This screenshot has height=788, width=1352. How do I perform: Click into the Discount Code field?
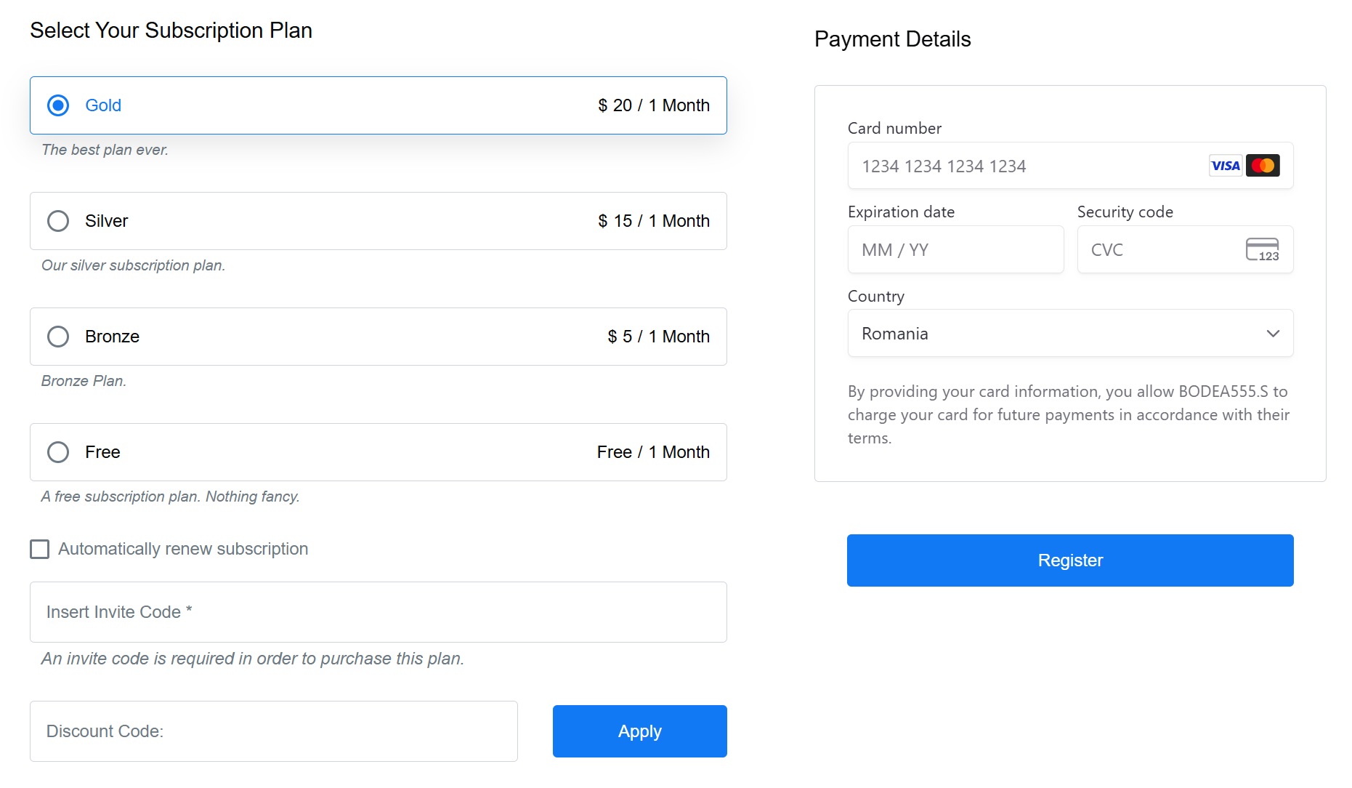[273, 731]
